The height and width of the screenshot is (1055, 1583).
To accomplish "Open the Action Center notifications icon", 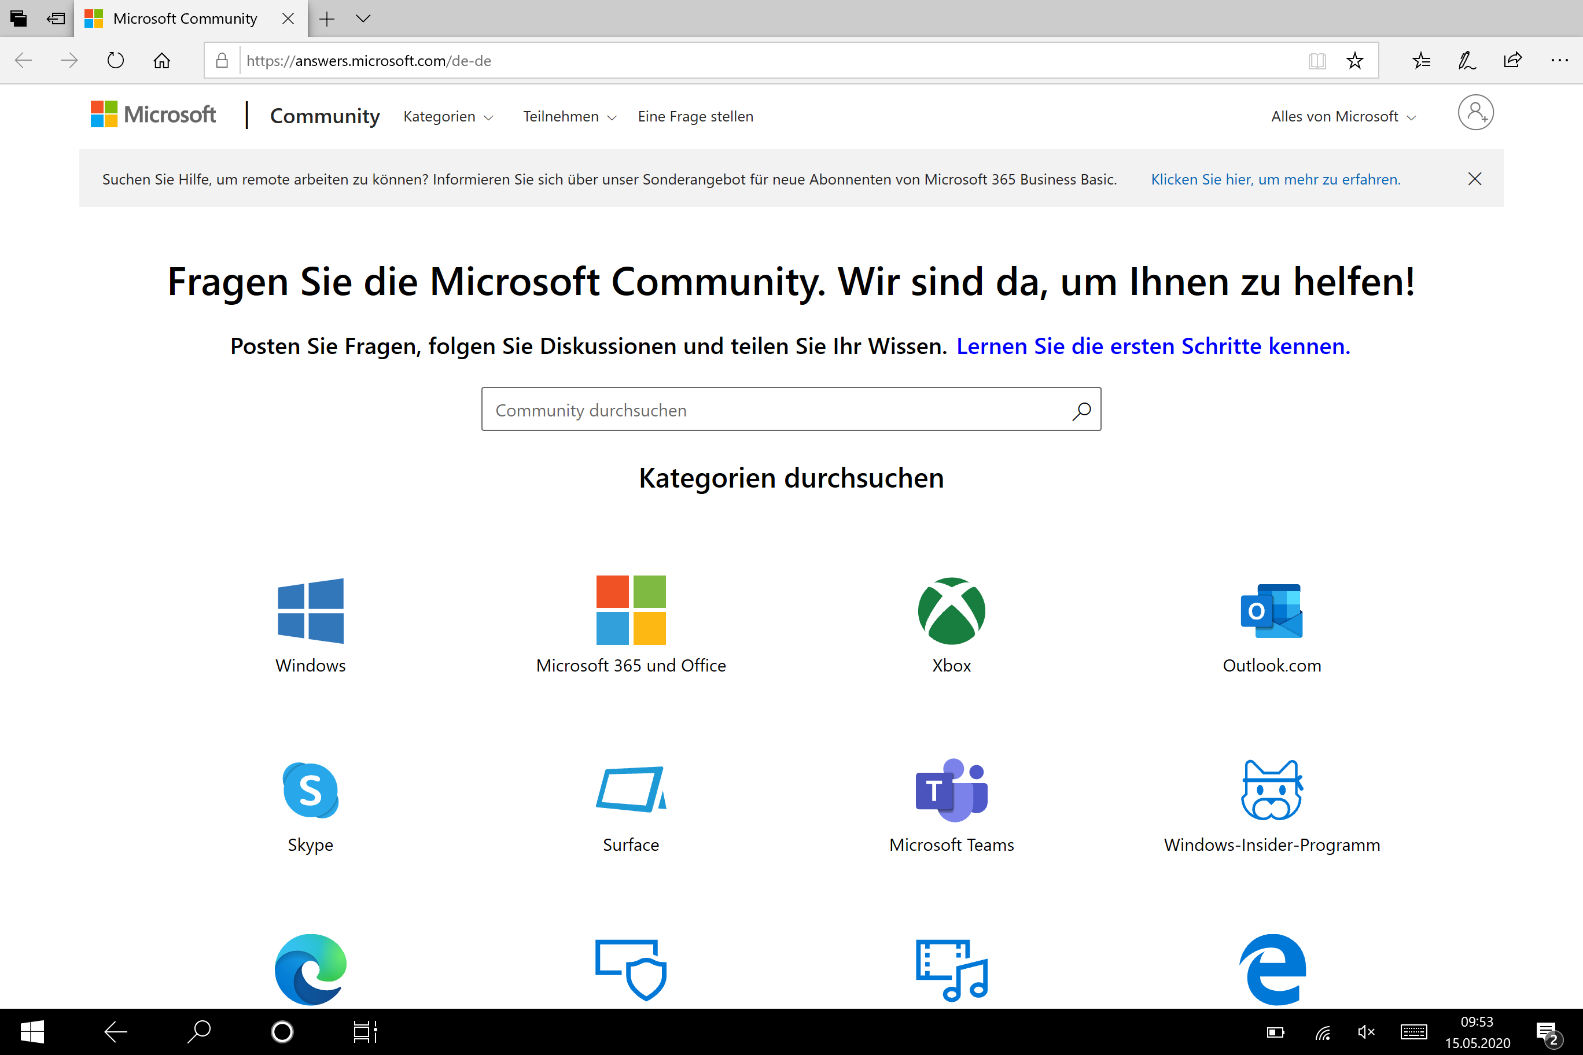I will coord(1548,1033).
